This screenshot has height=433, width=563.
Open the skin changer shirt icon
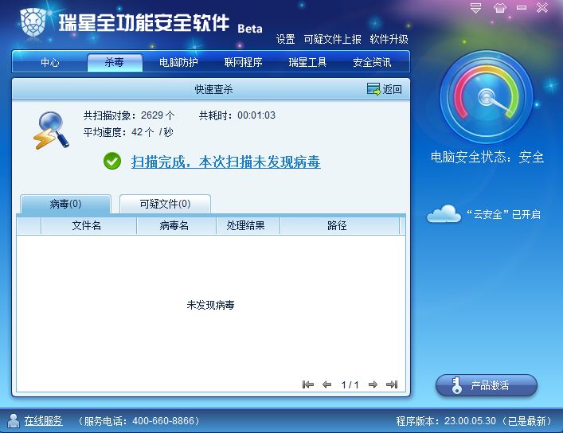pyautogui.click(x=500, y=8)
